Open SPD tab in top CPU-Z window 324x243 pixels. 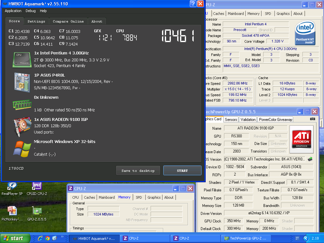pyautogui.click(x=268, y=14)
